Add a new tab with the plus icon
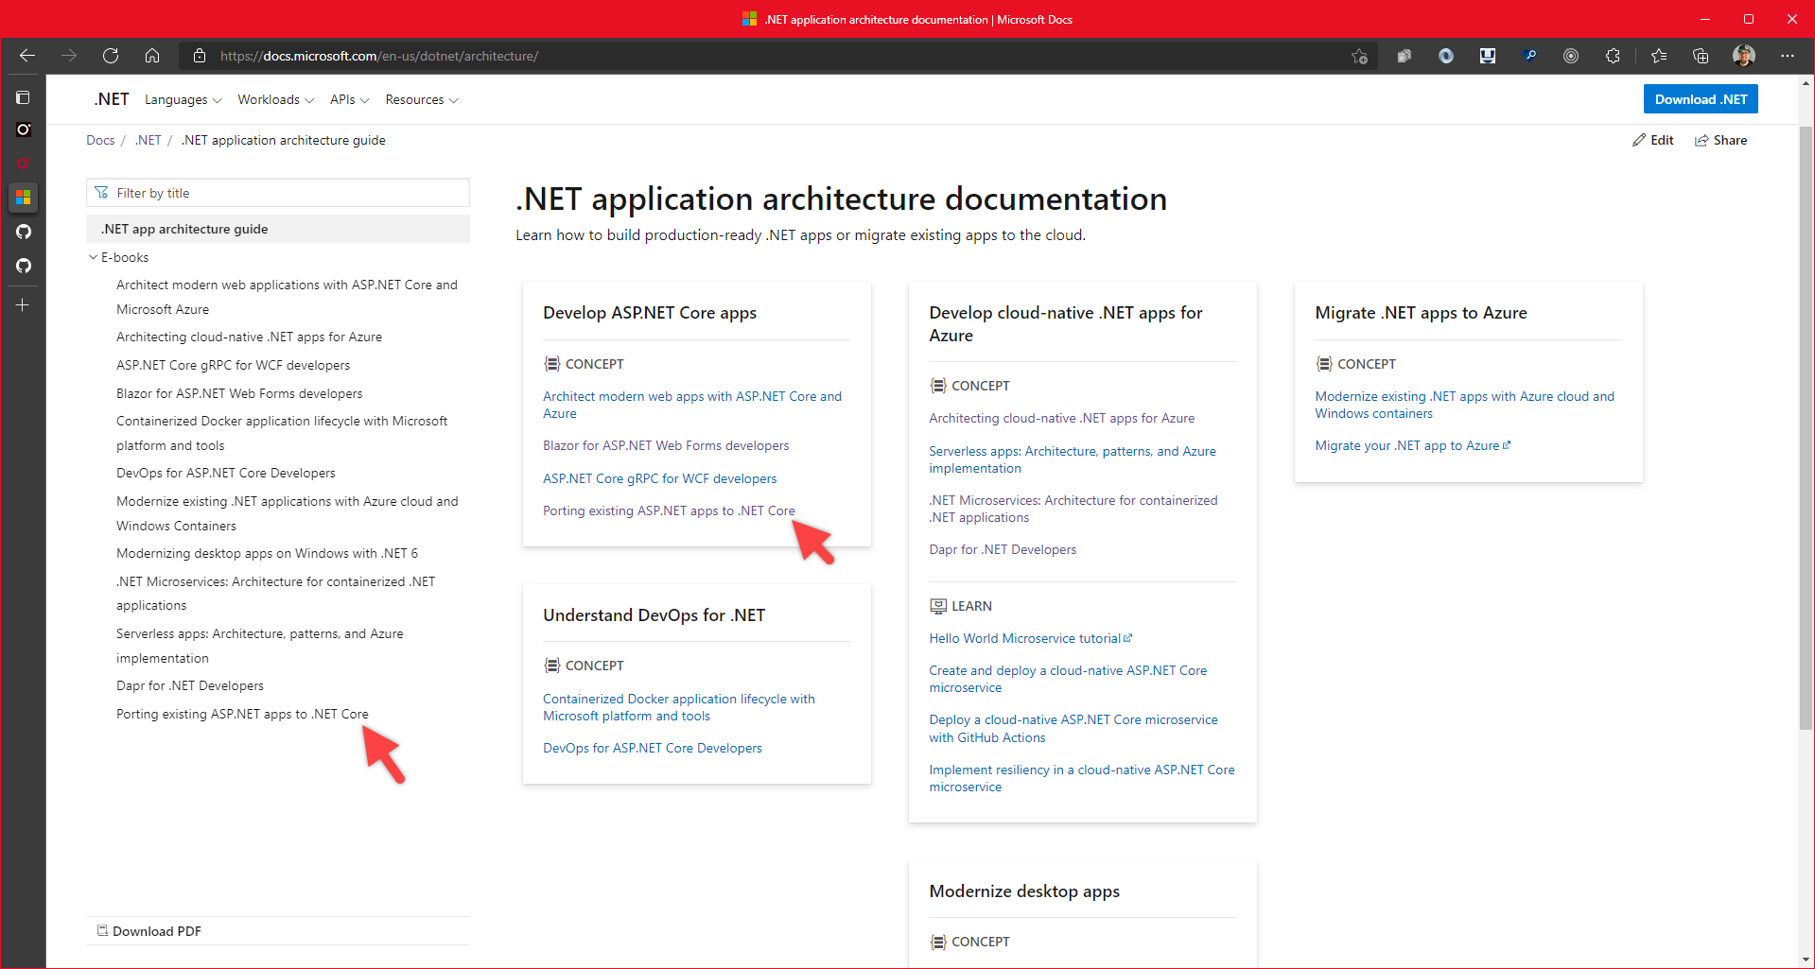The image size is (1815, 969). (23, 305)
